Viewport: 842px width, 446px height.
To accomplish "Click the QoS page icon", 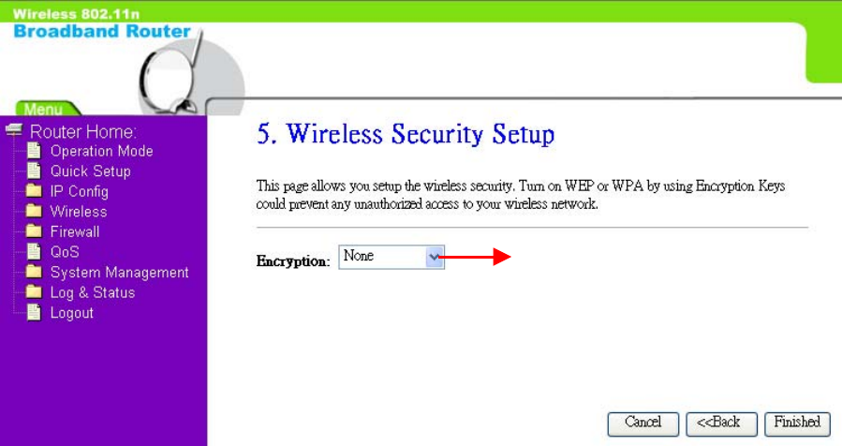I will coord(34,251).
